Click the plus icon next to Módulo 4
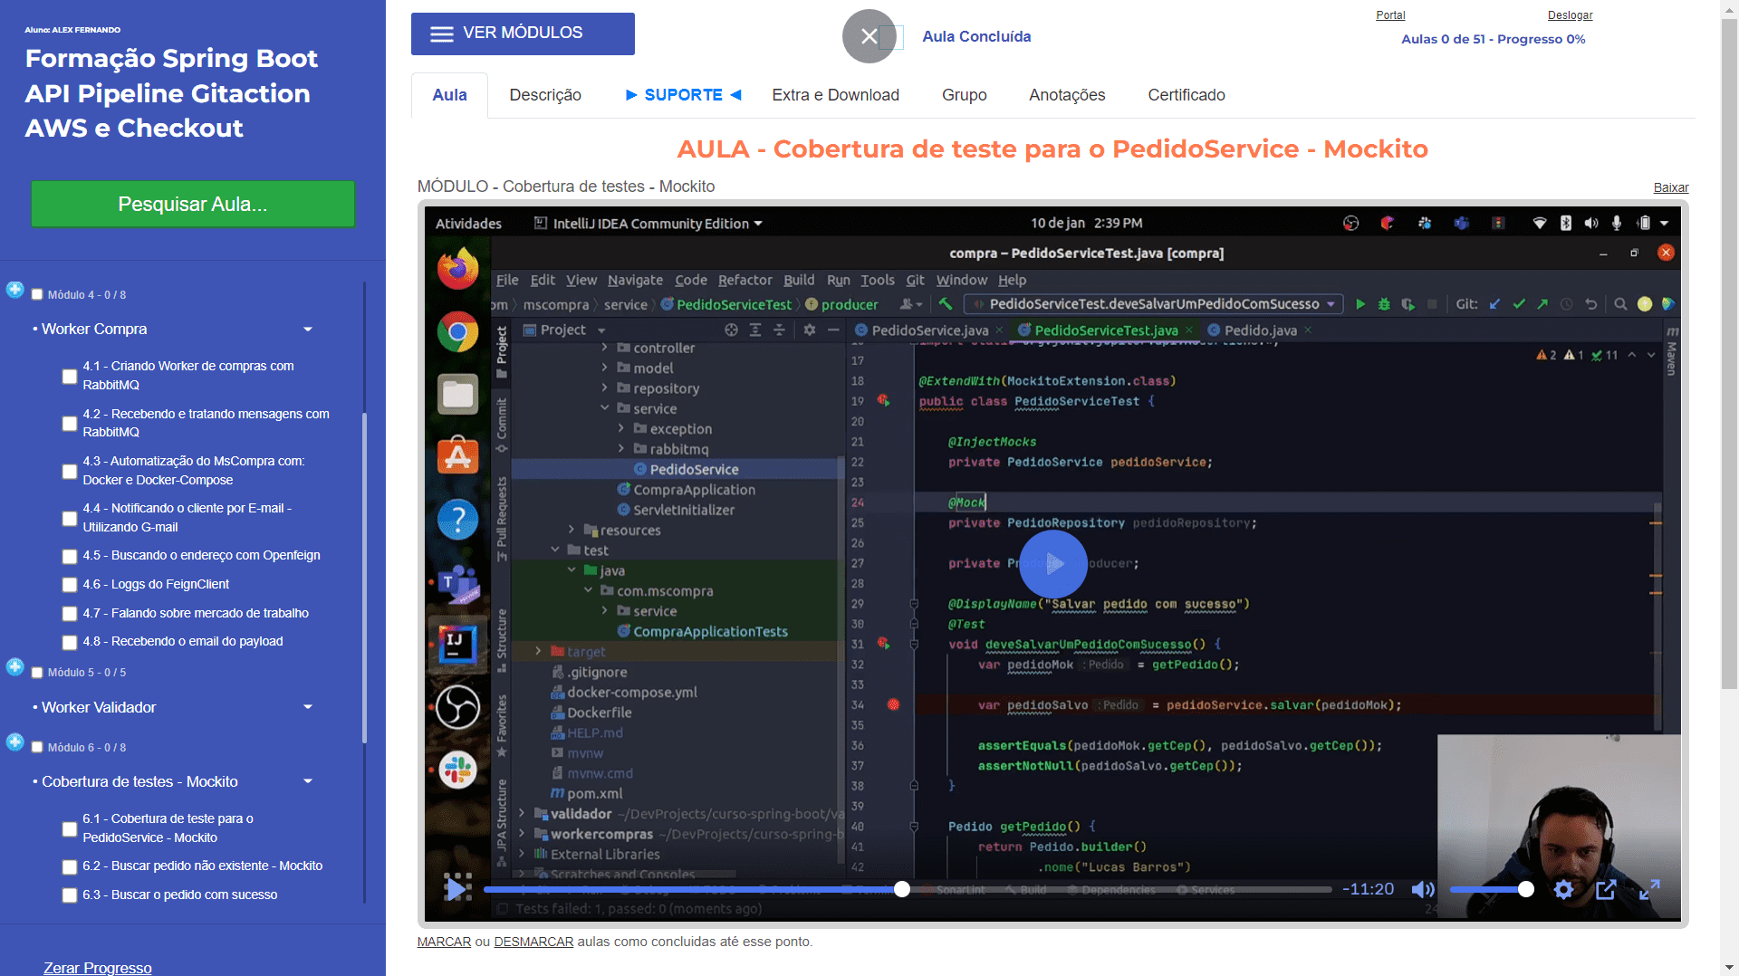1739x976 pixels. pos(15,290)
